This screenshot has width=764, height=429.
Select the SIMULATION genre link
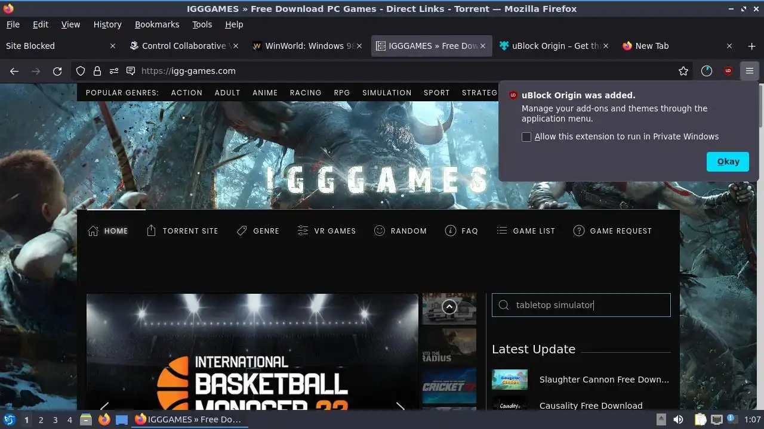tap(387, 93)
